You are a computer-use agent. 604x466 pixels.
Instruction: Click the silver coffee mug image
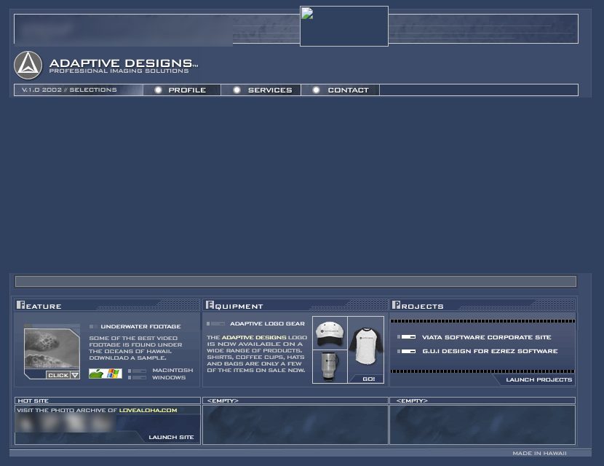pyautogui.click(x=330, y=366)
